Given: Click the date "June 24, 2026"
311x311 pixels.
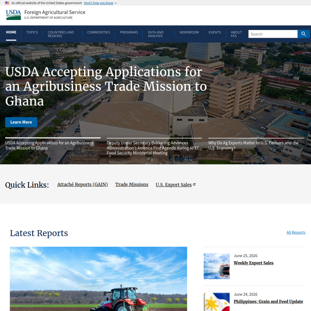Looking at the screenshot, I should click(246, 294).
